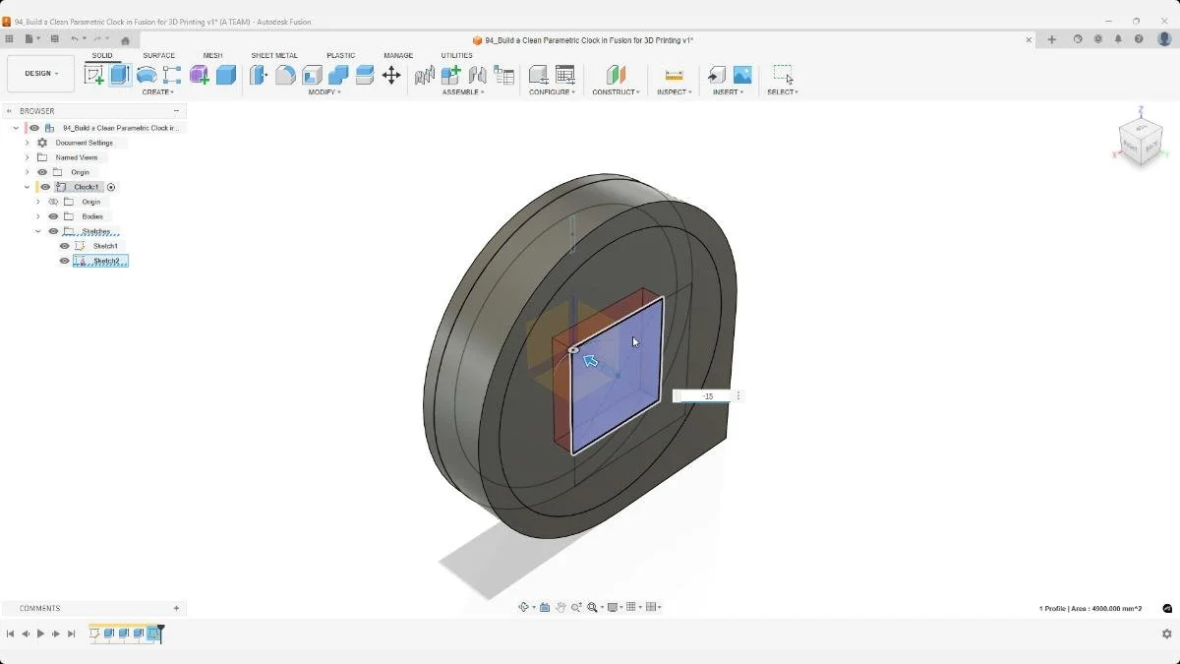Screen dimensions: 1180x664
Task: Open the Design workspace switcher
Action: point(39,73)
